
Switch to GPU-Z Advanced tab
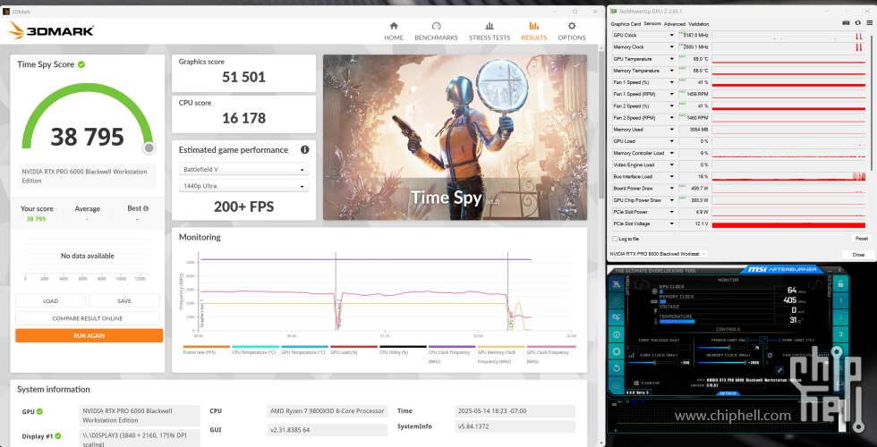675,24
